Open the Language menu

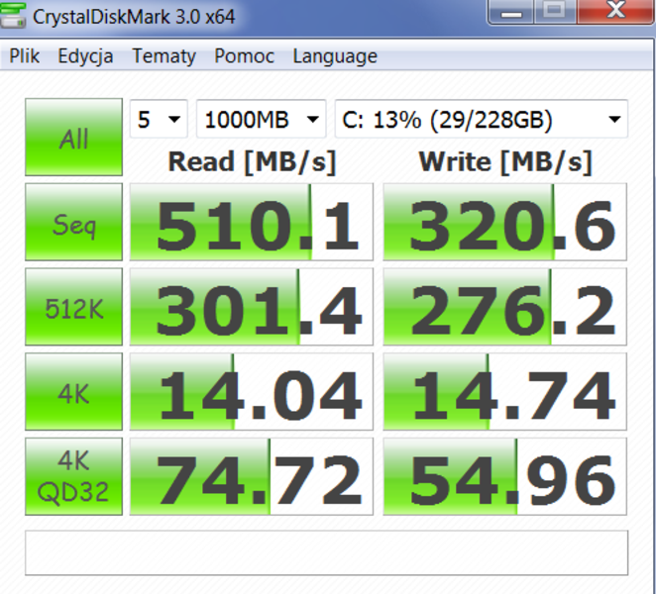[335, 56]
